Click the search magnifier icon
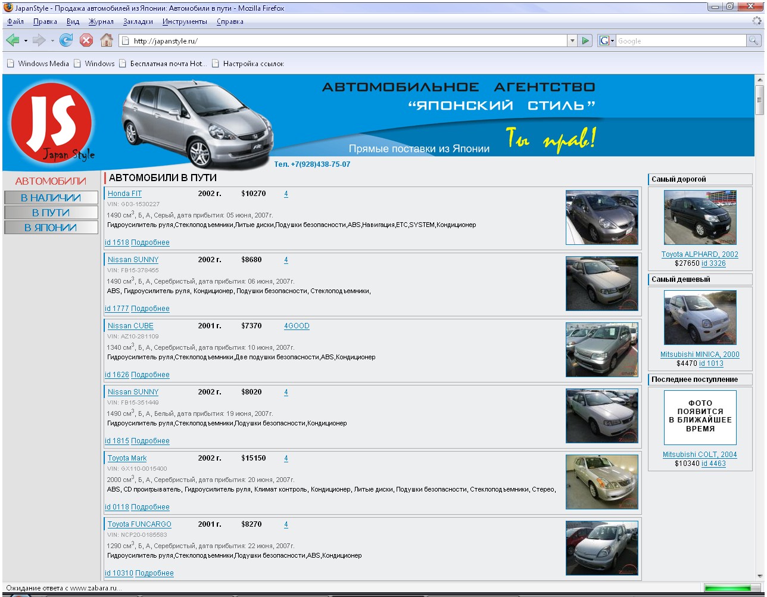 [754, 41]
